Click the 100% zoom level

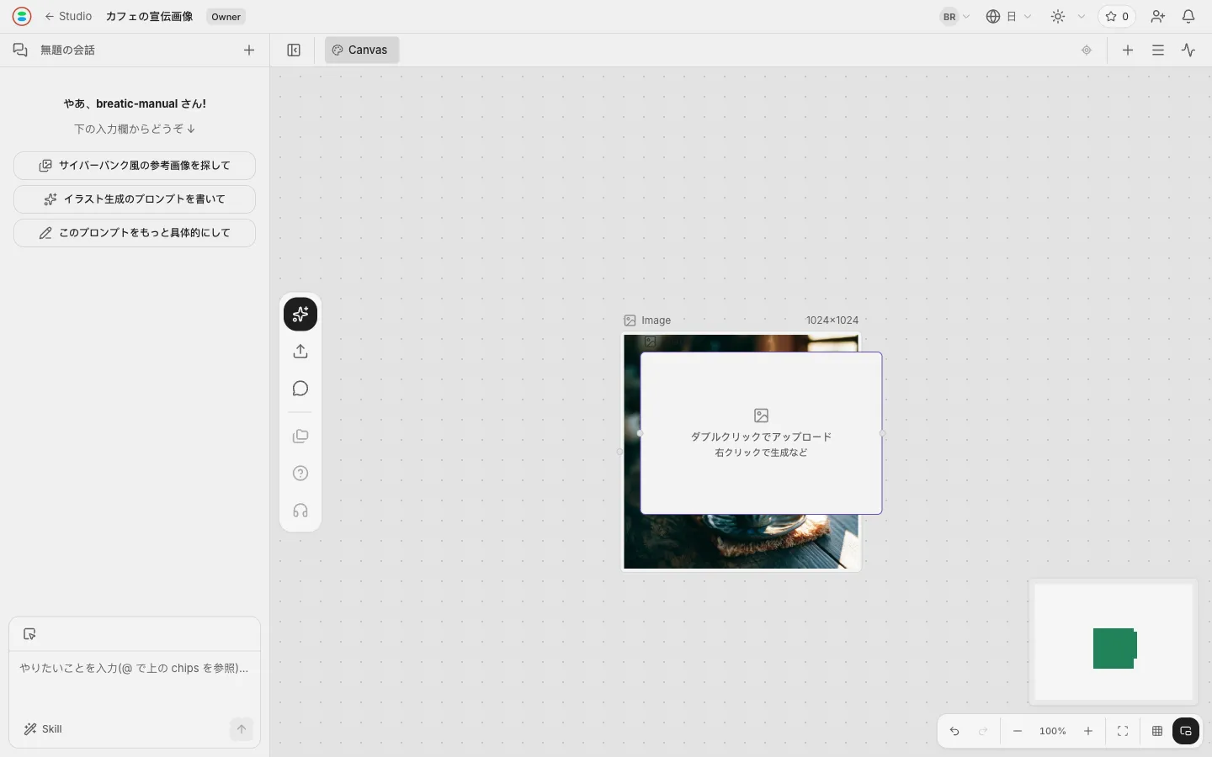(x=1052, y=731)
